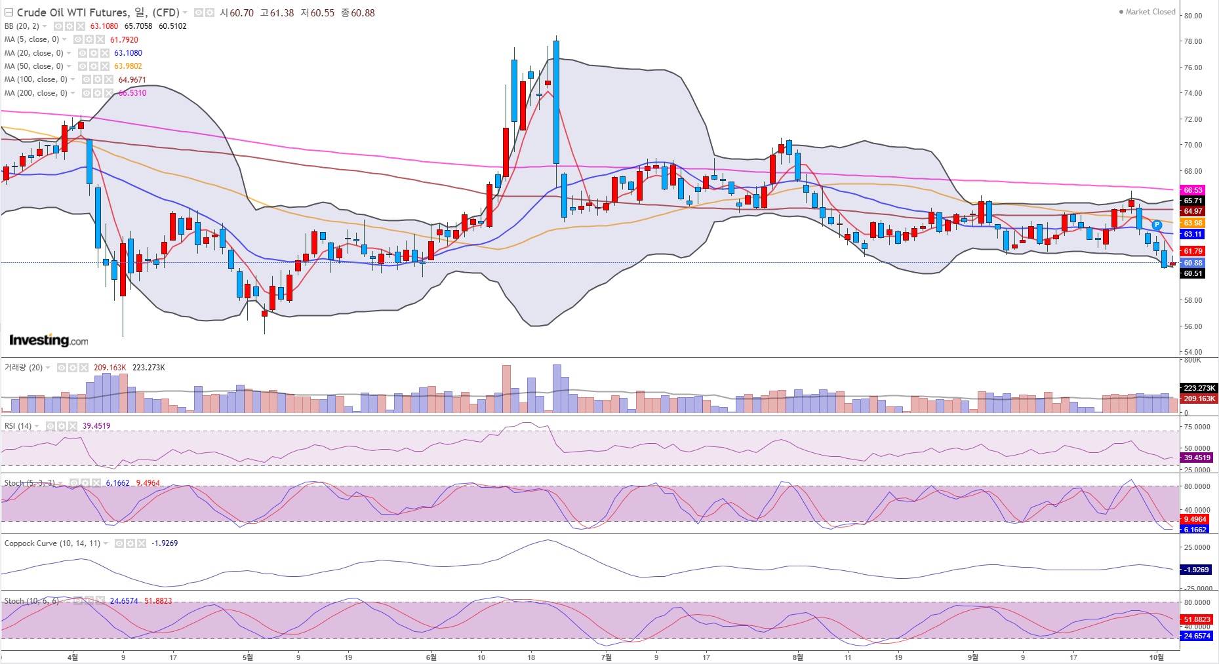The image size is (1219, 664).
Task: Hide the RSI (14) indicator
Action: pos(50,426)
